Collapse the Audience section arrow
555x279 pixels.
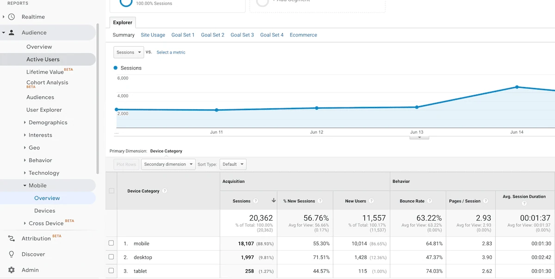(3, 33)
